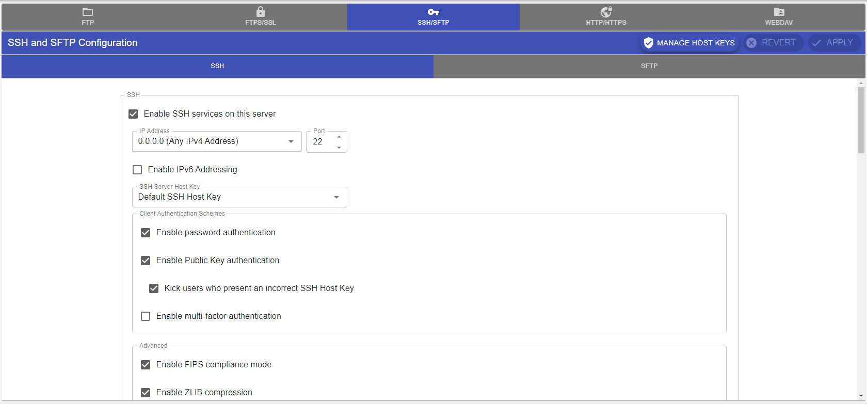Enable IPv6 Addressing checkbox
Image resolution: width=867 pixels, height=404 pixels.
click(x=137, y=170)
